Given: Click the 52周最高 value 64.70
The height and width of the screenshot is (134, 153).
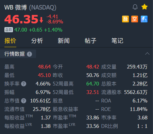Looking at the screenshot, I should pyautogui.click(x=92, y=84).
